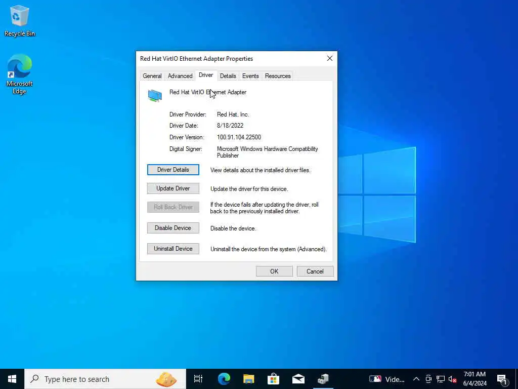Open Task View in the taskbar
Viewport: 518px width, 389px height.
[198, 379]
